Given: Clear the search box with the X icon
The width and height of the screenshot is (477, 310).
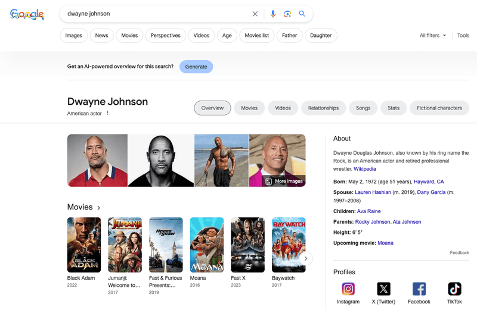Looking at the screenshot, I should point(255,14).
